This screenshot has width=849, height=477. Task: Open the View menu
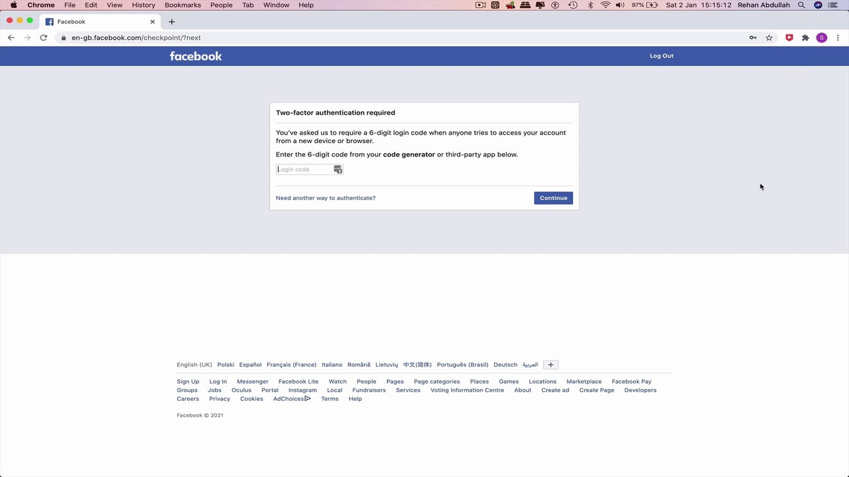click(115, 5)
